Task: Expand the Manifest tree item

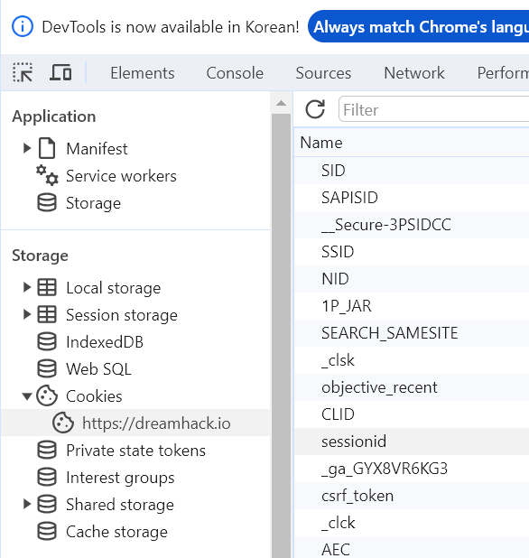Action: click(x=27, y=148)
